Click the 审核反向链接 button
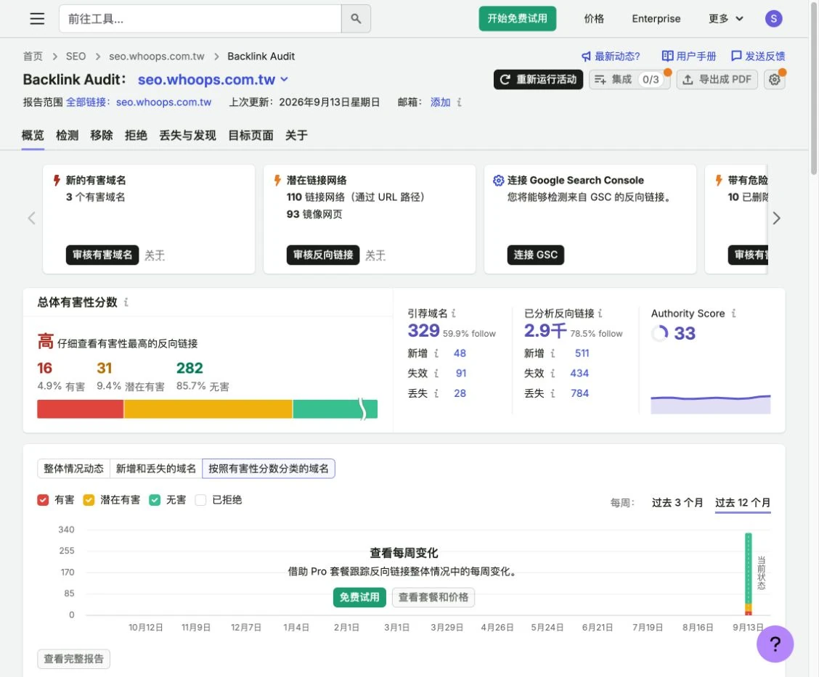Viewport: 819px width, 677px height. (x=323, y=255)
